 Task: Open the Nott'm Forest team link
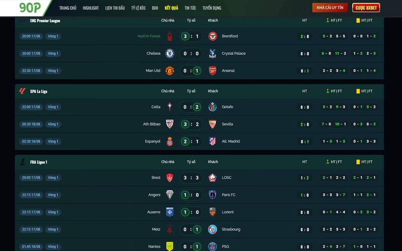click(x=149, y=36)
